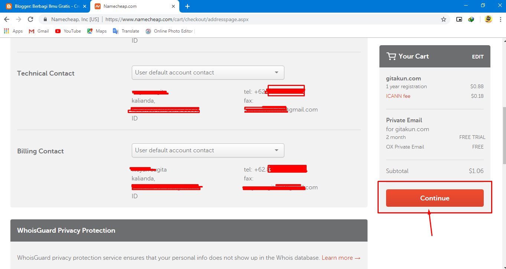
Task: Click the colorful extension icon in toolbar
Action: pos(471,19)
